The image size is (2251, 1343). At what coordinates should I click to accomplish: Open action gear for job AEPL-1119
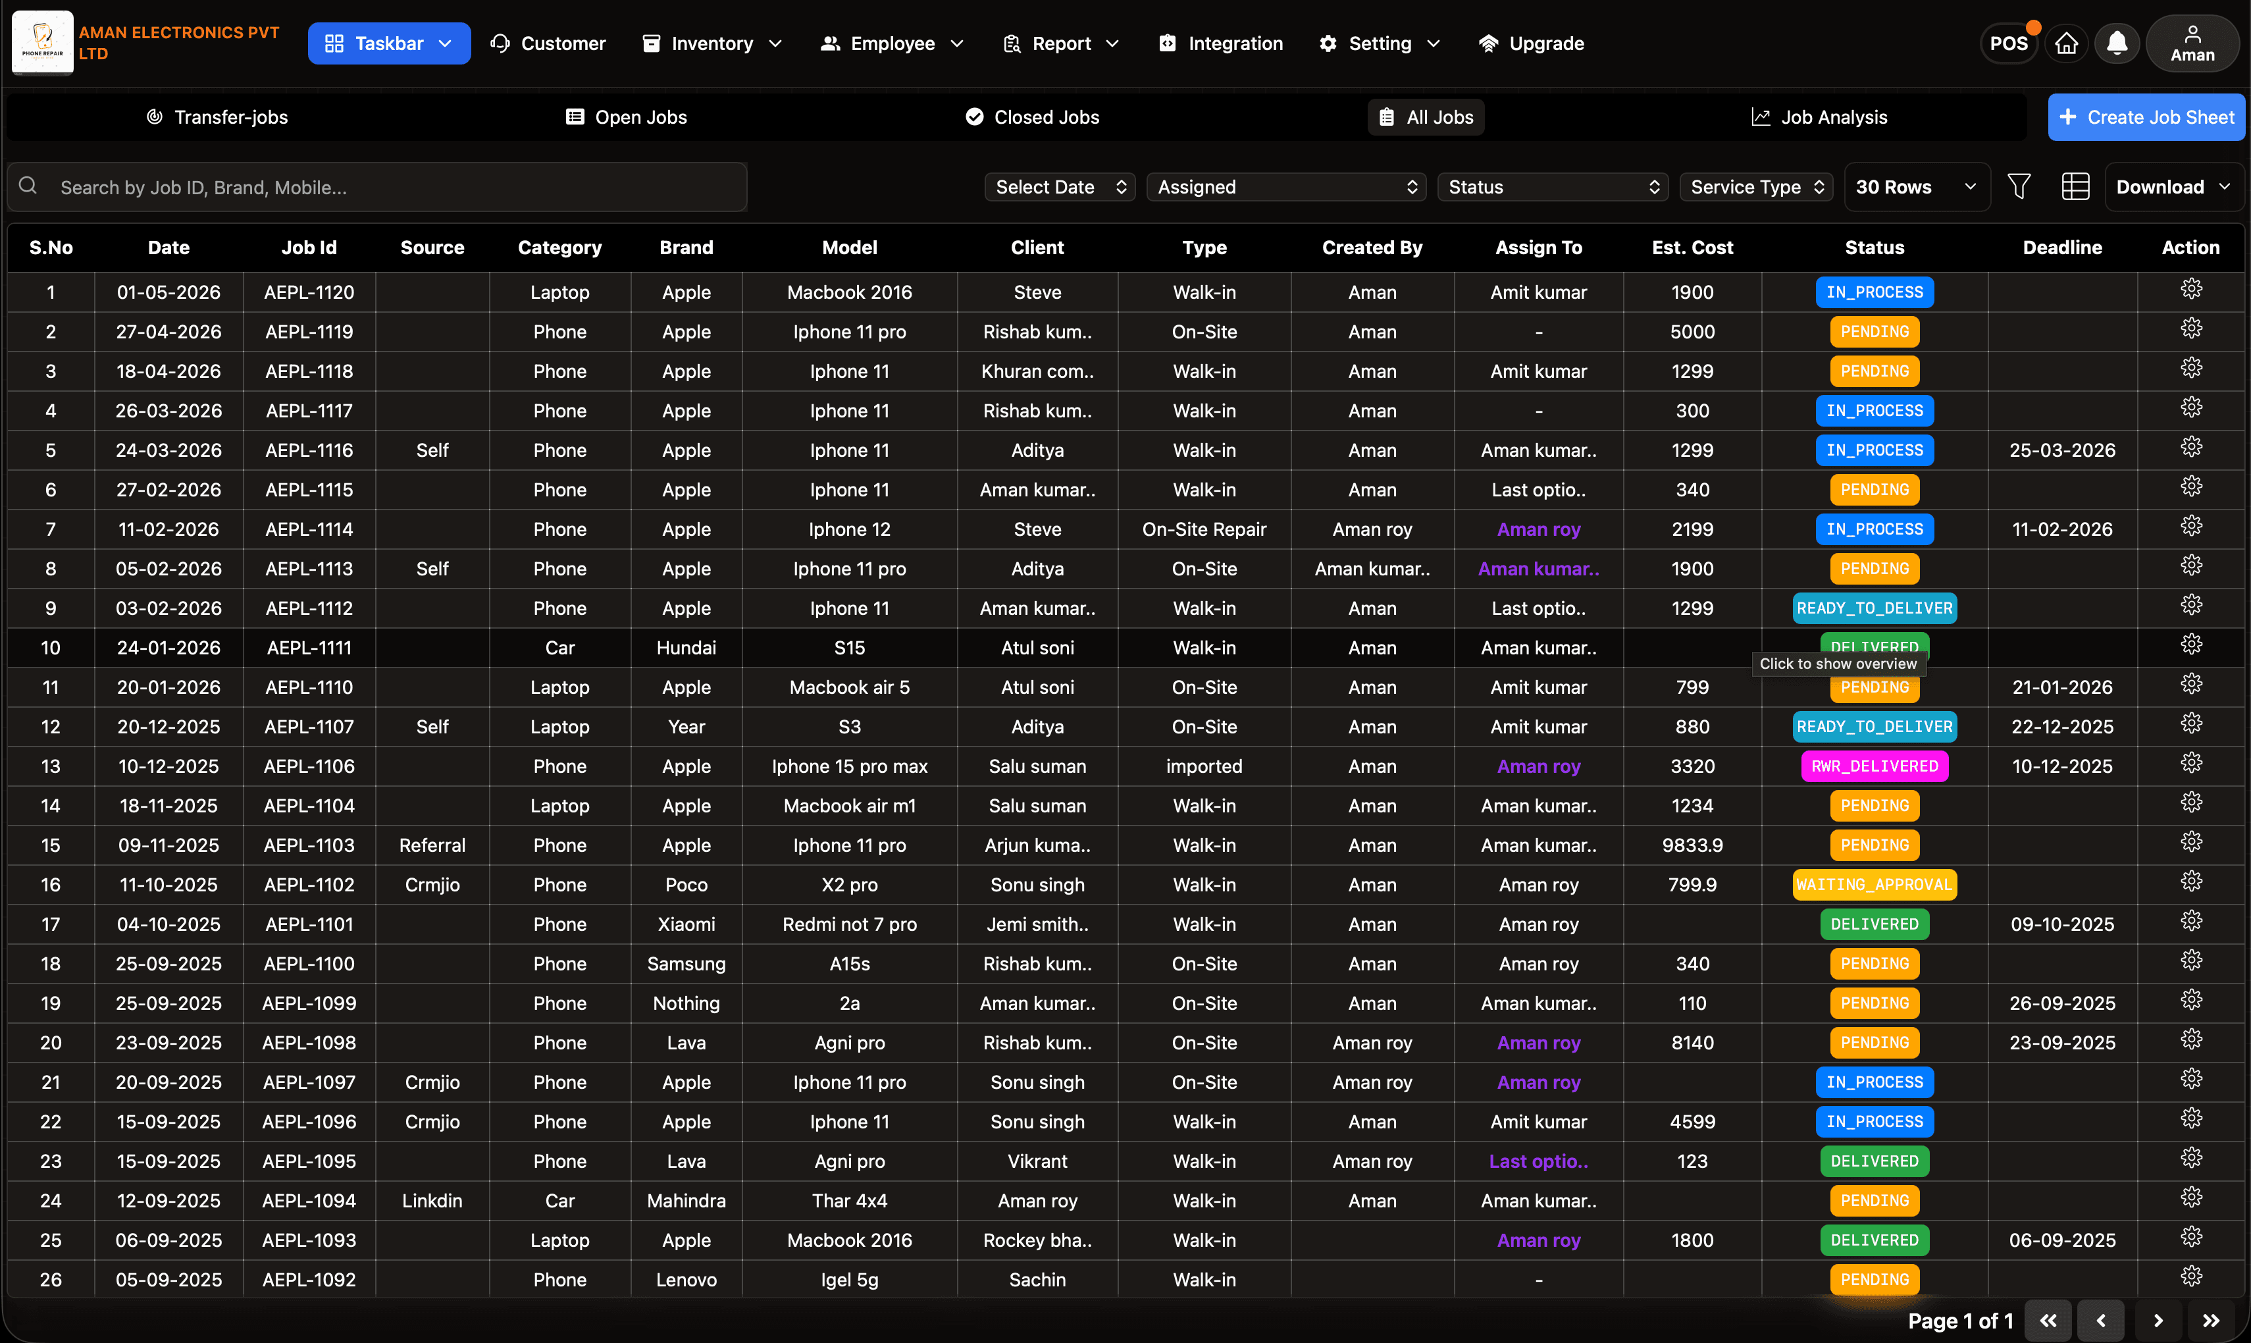coord(2190,329)
